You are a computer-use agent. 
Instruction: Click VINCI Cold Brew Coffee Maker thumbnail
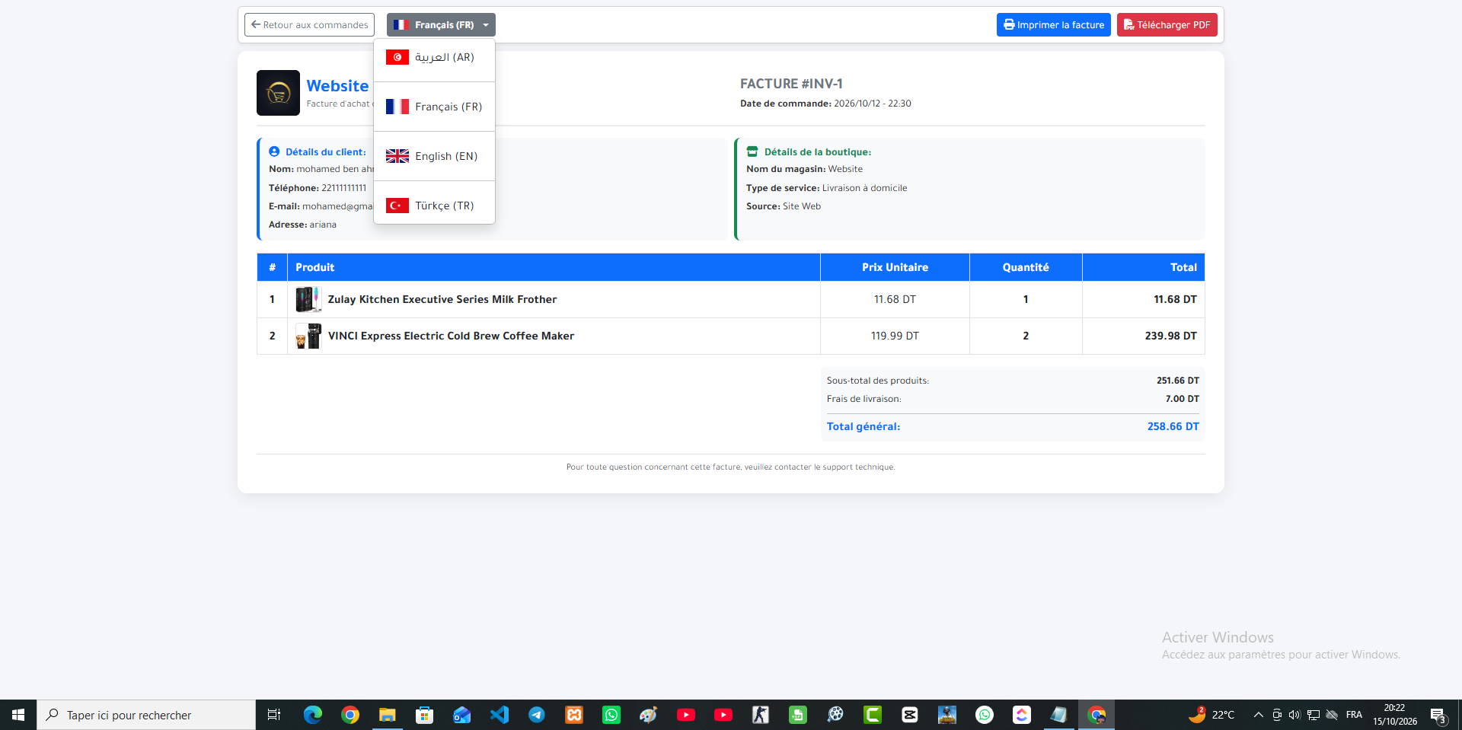click(308, 336)
